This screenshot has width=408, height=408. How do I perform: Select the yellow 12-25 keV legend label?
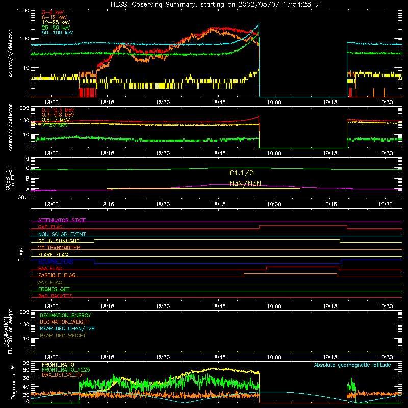click(56, 22)
